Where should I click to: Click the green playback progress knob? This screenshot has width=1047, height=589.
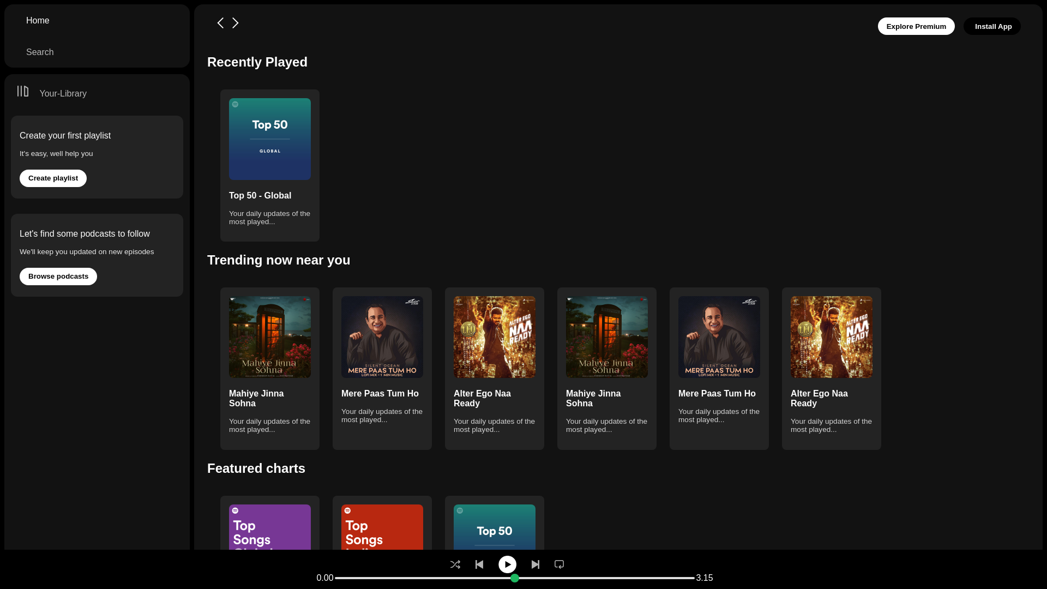(x=515, y=578)
